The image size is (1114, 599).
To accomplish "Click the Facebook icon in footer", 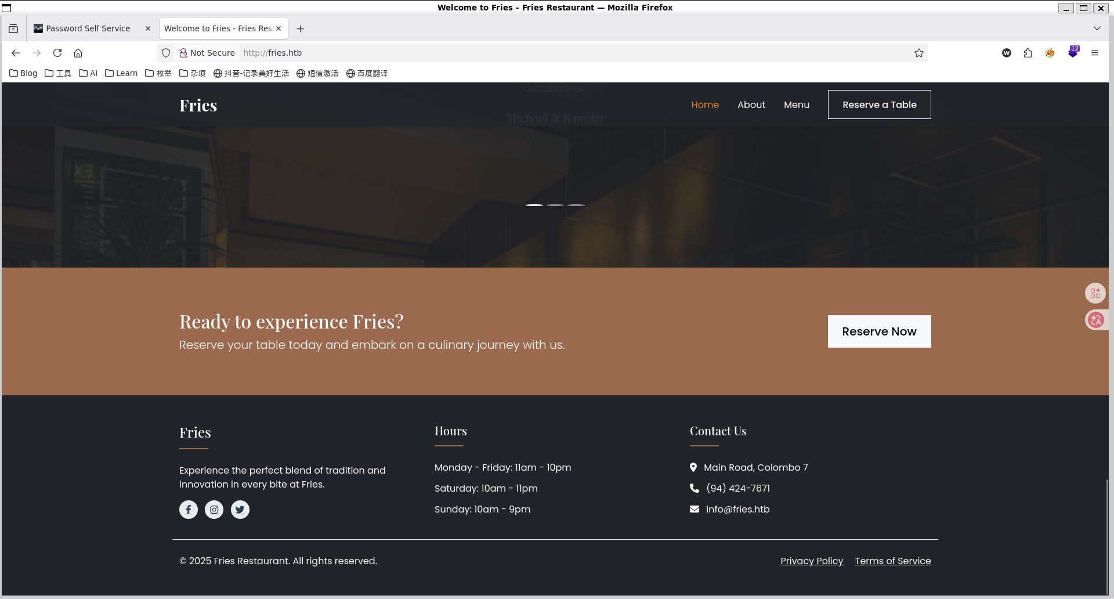I will [188, 510].
